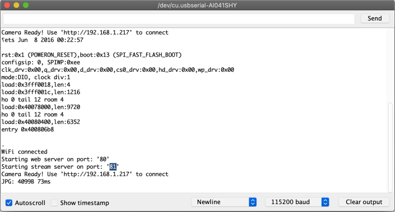Image resolution: width=395 pixels, height=212 pixels.
Task: Click the 'load:0x3fff0018,len:4' line
Action: coord(36,85)
